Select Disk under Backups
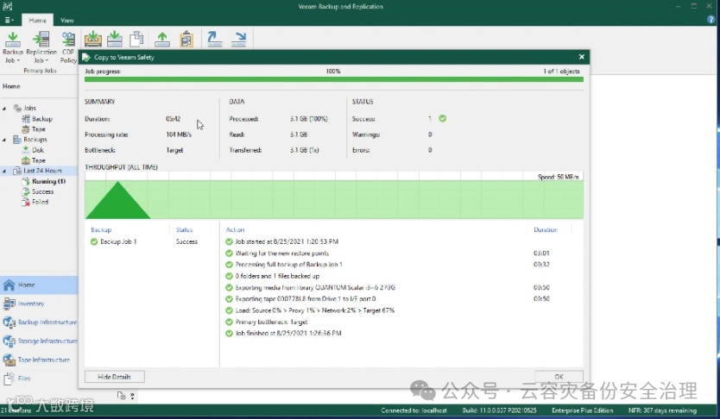Screen dimensions: 720x419 point(38,150)
